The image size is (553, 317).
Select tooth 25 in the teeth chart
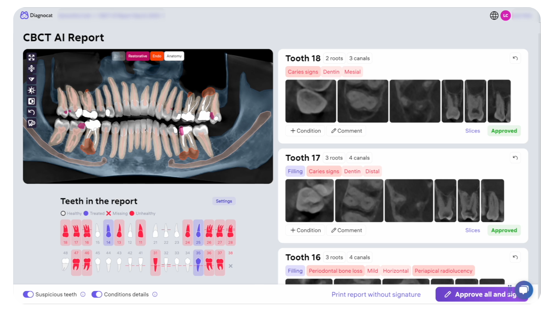click(x=198, y=233)
